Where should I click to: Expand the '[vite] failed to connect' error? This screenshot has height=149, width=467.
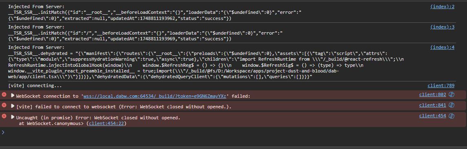pos(13,106)
